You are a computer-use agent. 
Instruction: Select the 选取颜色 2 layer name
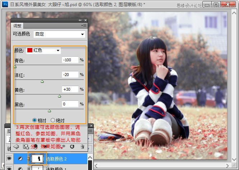point(56,159)
